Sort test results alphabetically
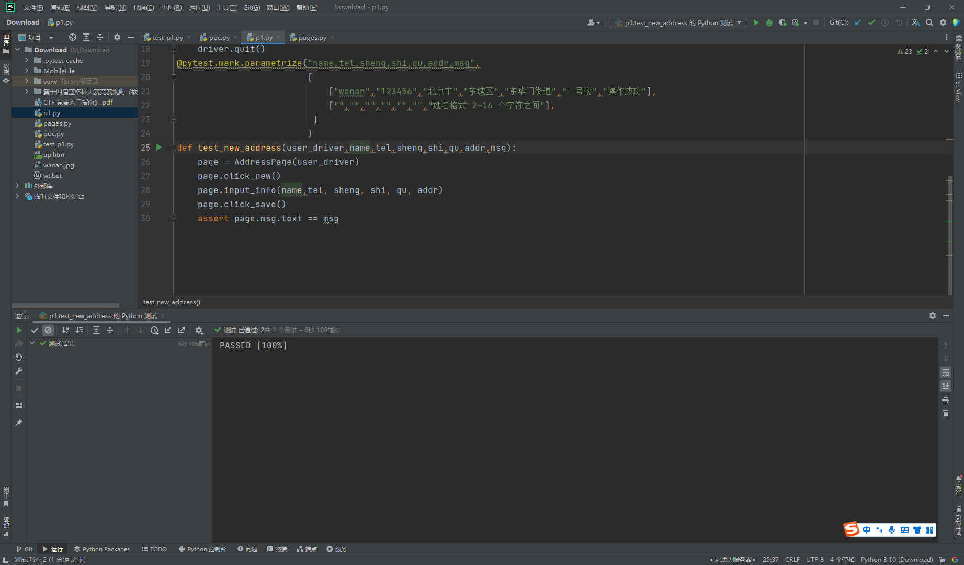 [x=65, y=330]
